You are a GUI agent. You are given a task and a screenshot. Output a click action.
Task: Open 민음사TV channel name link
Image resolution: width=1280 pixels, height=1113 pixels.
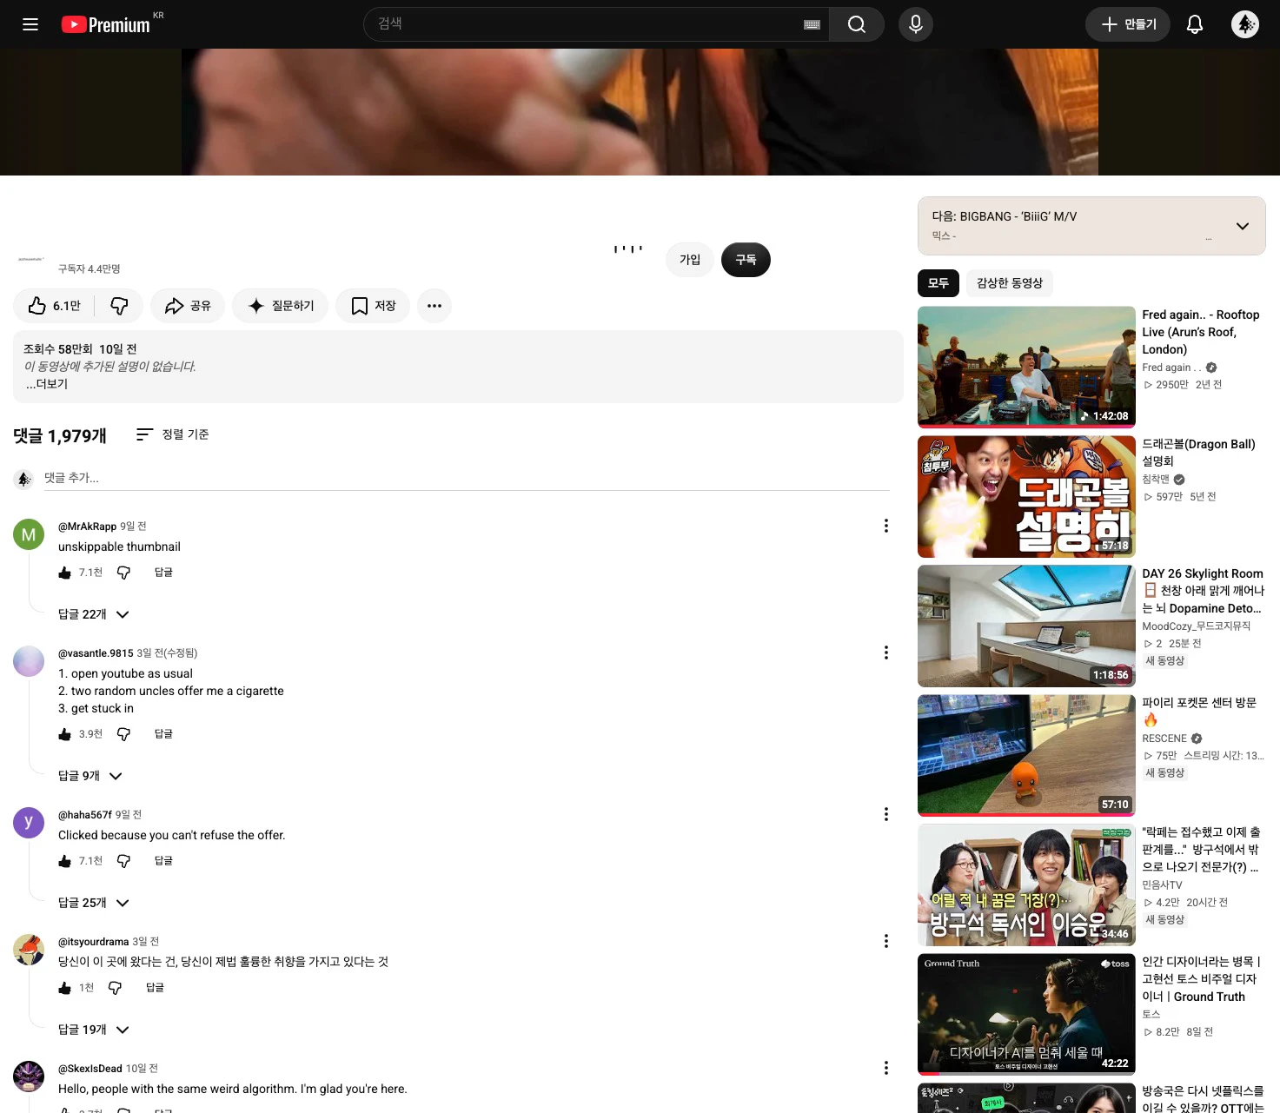point(1162,884)
